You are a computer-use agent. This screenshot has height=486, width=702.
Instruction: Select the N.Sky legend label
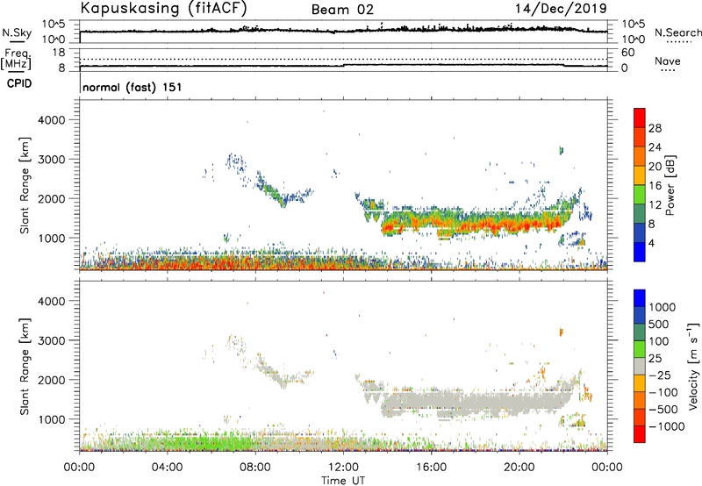pos(17,32)
